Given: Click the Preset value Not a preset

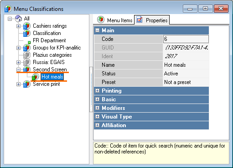Looking at the screenshot, I should 186,82.
